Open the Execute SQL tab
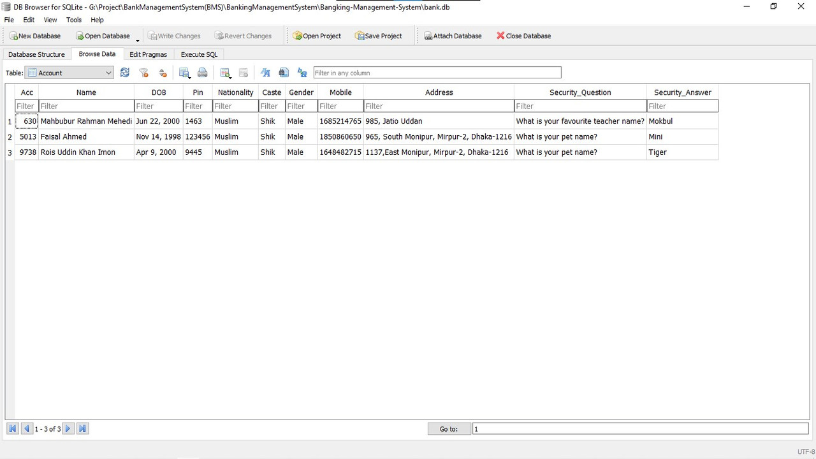The image size is (816, 459). tap(199, 55)
